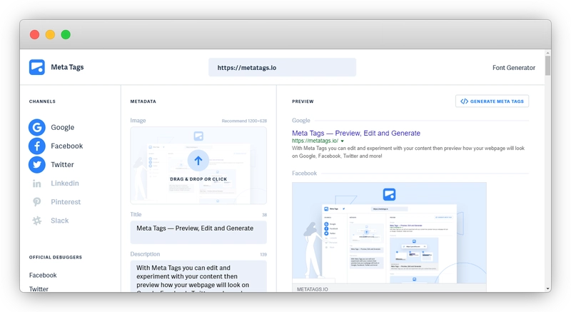Click the OFFICIAL DEBUGGERS heading
This screenshot has height=312, width=571.
(x=56, y=258)
